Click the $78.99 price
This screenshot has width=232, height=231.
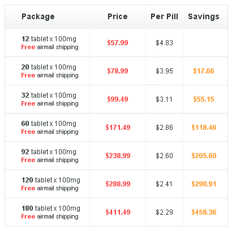118,71
